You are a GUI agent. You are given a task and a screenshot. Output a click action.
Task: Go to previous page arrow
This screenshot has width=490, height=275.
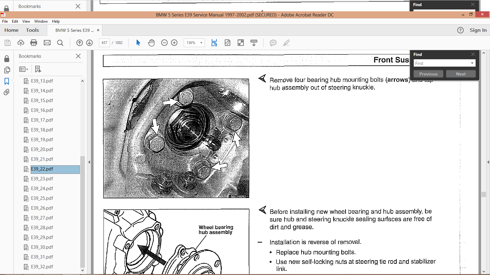point(80,43)
